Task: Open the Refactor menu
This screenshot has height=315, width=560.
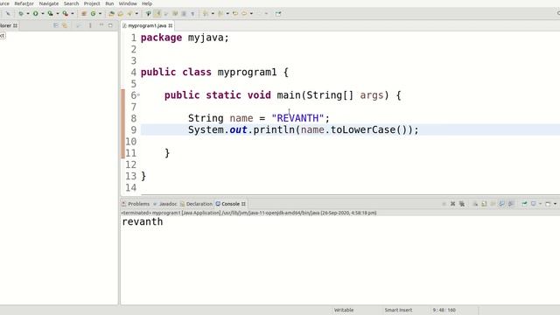Action: (24, 3)
